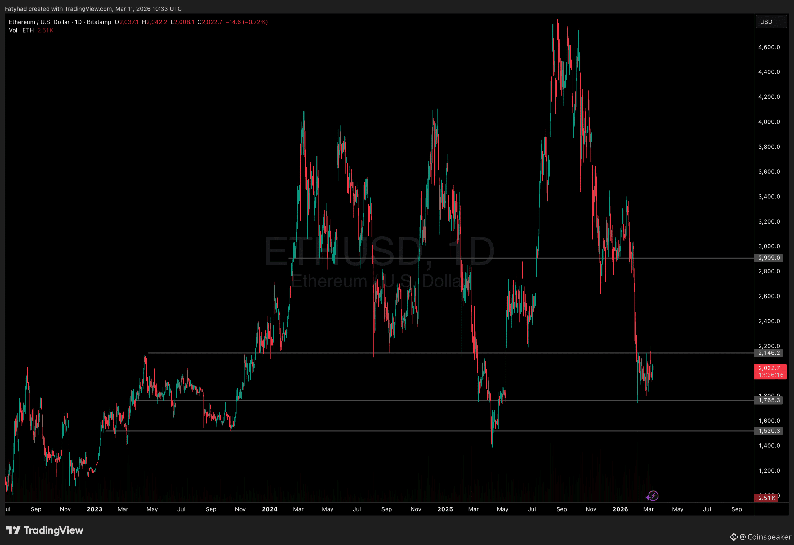Click the 4,000.0 level on price axis

[x=769, y=122]
